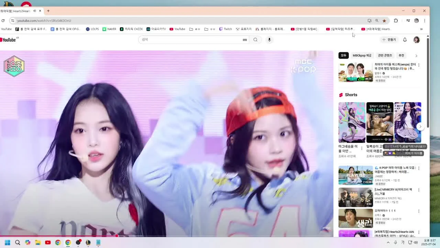Open options for K-POP 여자 아이돌 playlist video
The height and width of the screenshot is (248, 440).
tap(419, 168)
